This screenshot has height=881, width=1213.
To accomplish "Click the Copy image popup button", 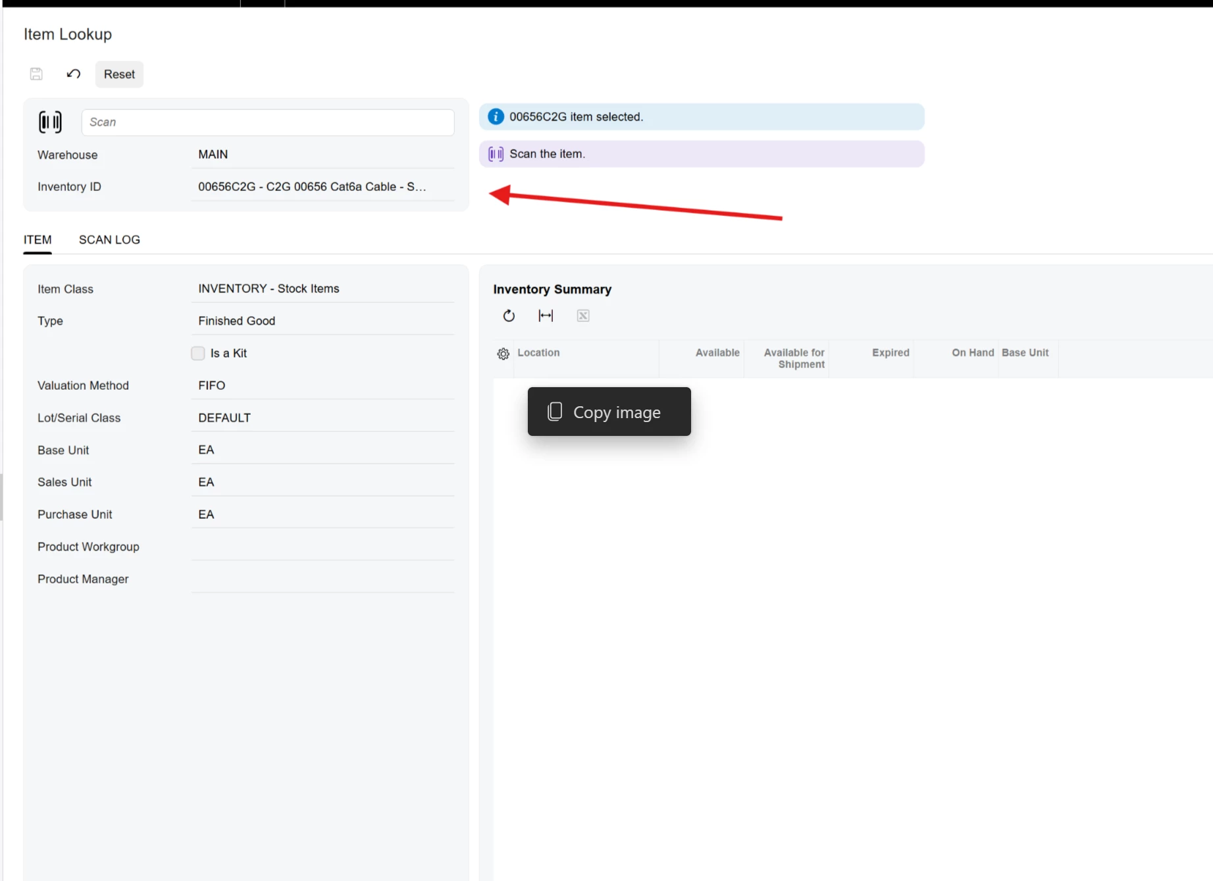I will point(609,412).
